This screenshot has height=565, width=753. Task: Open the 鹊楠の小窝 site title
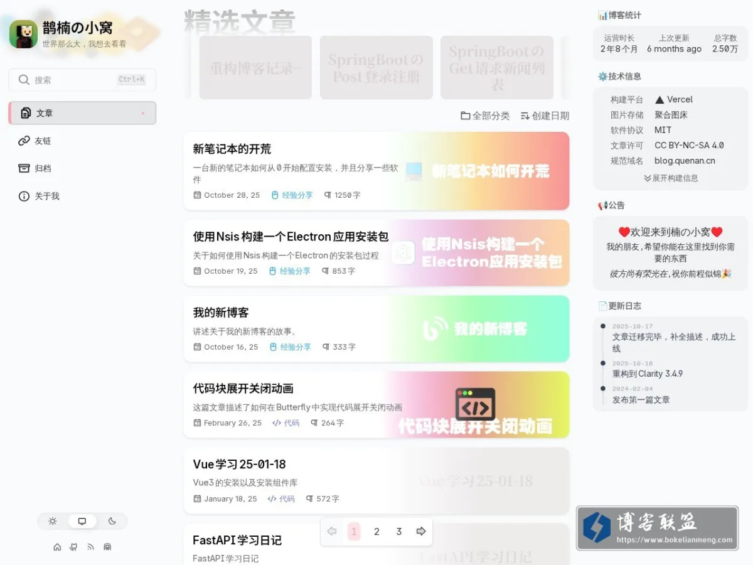point(78,28)
